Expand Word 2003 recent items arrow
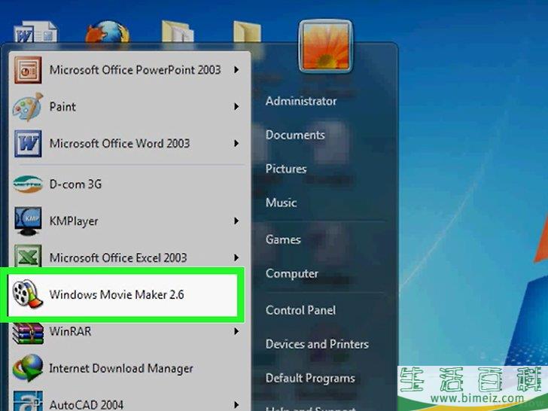This screenshot has width=548, height=411. tap(236, 143)
